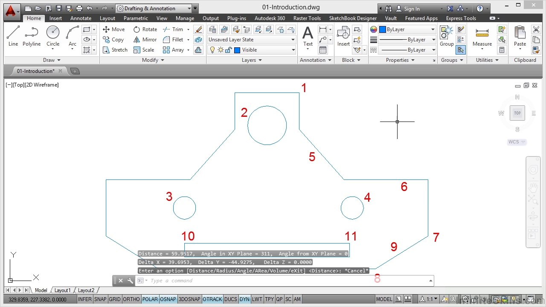Viewport: 546px width, 307px height.
Task: Click the Insert block tool
Action: pyautogui.click(x=343, y=36)
